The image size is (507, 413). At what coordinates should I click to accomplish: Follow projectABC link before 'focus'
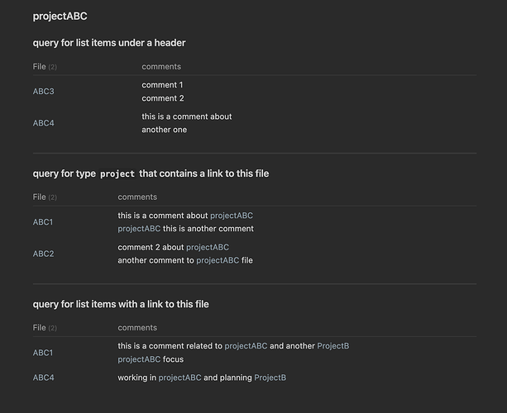[x=139, y=359]
